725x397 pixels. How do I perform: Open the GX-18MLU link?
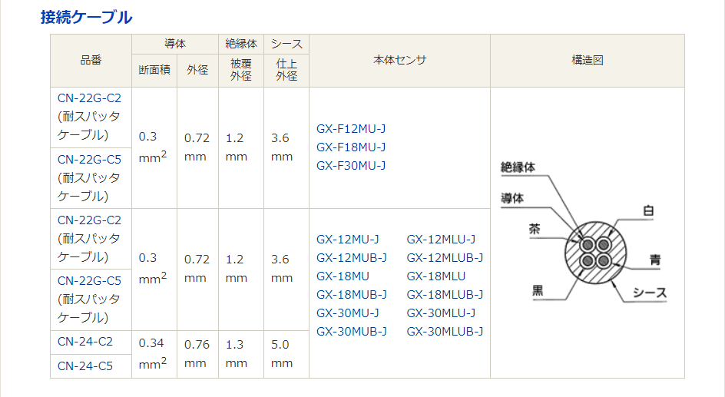point(436,276)
